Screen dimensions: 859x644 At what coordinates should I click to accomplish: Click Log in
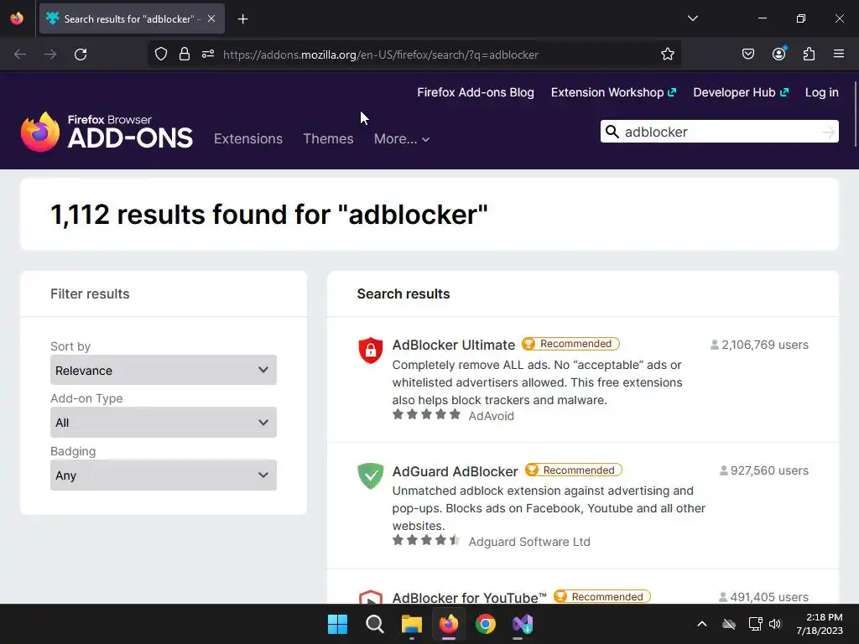[822, 92]
